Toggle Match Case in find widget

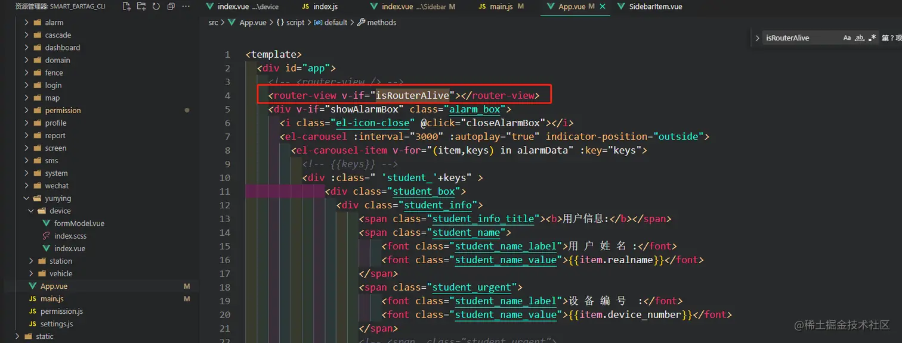click(847, 38)
